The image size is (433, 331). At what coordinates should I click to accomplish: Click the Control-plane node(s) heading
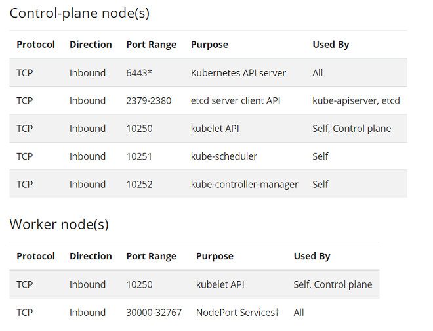tap(79, 13)
